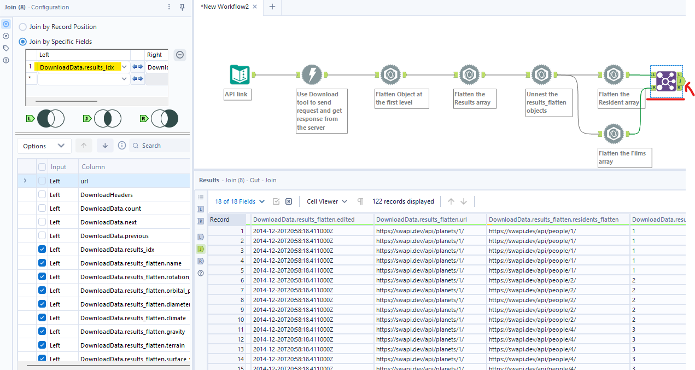Check the DownloadData.count field checkbox
Viewport: 695px width, 370px height.
pyautogui.click(x=42, y=209)
